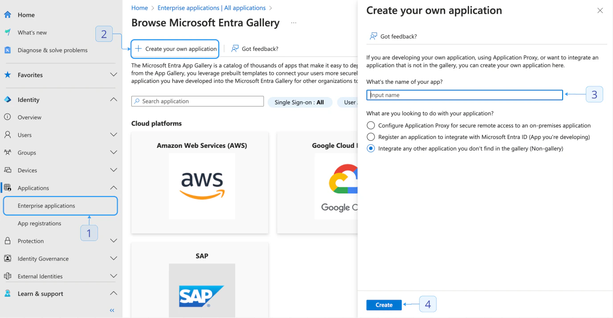This screenshot has height=318, width=613.
Task: Select Integrate any other application (Non-gallery) option
Action: coord(371,148)
